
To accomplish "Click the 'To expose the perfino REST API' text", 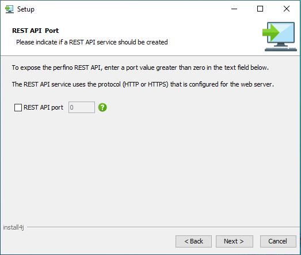I will click(140, 67).
